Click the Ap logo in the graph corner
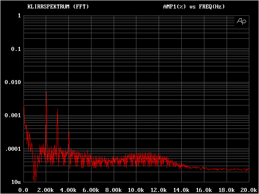The width and height of the screenshot is (259, 194). pyautogui.click(x=241, y=21)
